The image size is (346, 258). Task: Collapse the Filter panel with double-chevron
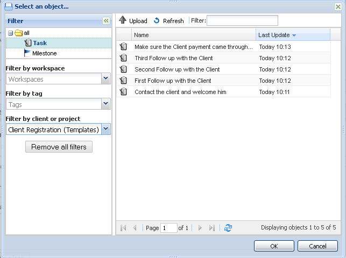point(106,21)
